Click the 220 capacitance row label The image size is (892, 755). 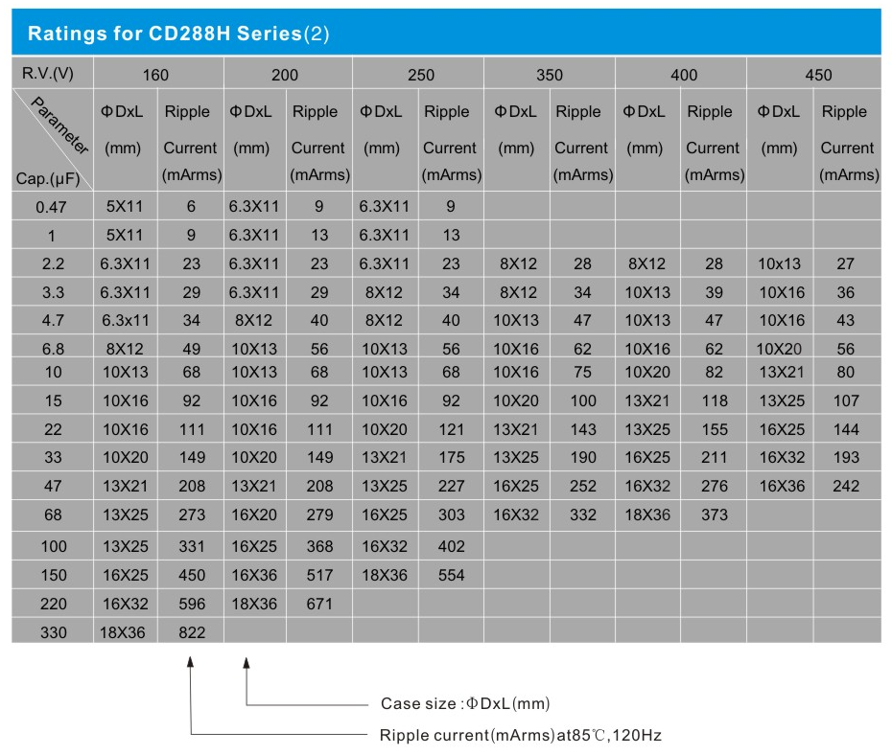point(54,604)
